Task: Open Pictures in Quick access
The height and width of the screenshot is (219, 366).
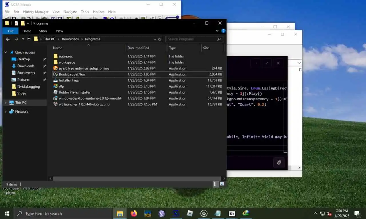Action: (23, 80)
